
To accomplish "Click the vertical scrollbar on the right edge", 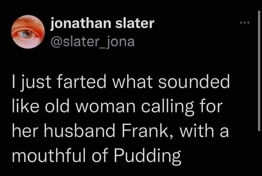I will (259, 66).
